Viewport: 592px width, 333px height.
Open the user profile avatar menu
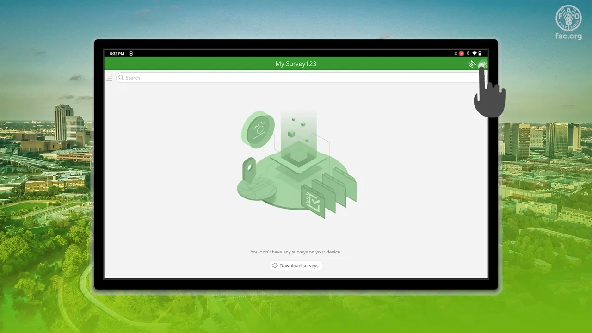[x=484, y=64]
